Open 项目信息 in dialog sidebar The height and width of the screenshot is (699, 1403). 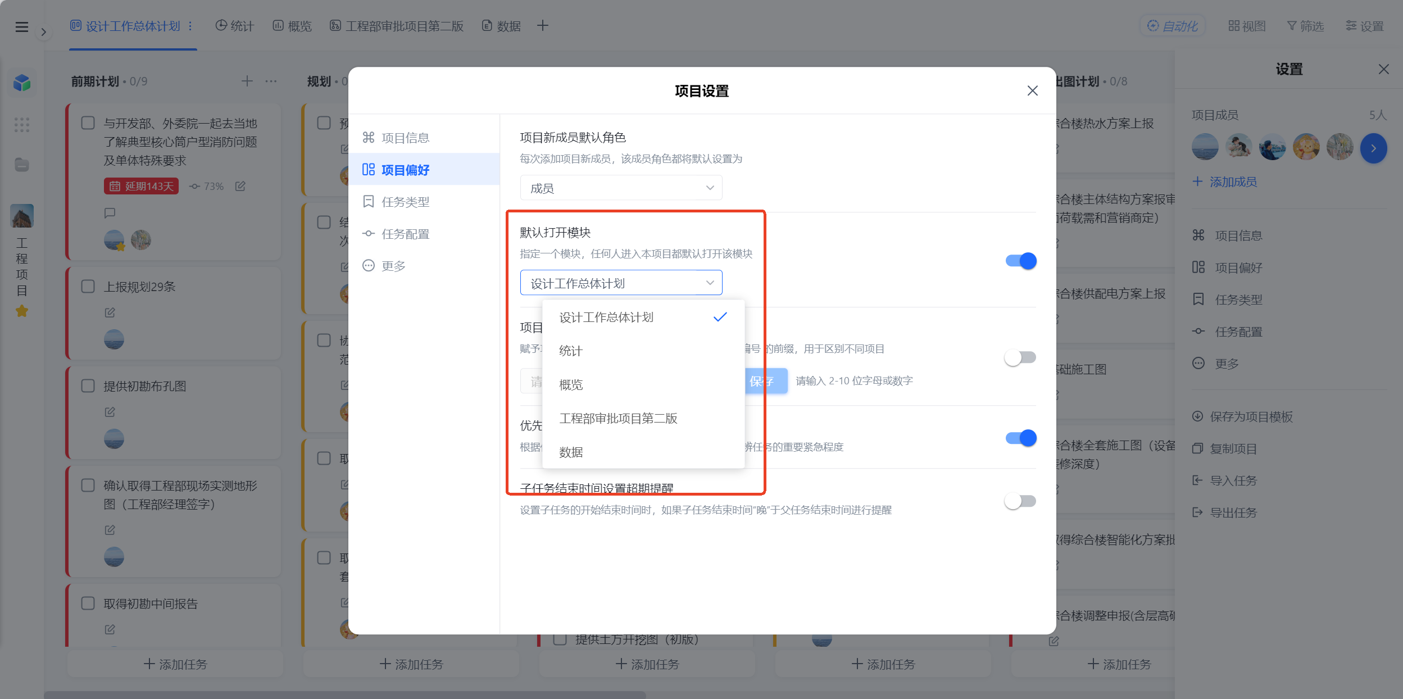[x=424, y=138]
